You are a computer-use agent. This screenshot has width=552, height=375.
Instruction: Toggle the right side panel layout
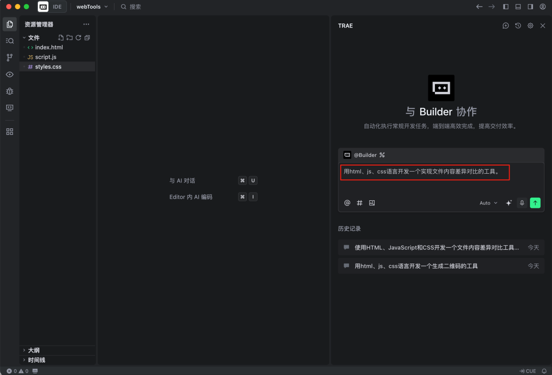(x=530, y=7)
